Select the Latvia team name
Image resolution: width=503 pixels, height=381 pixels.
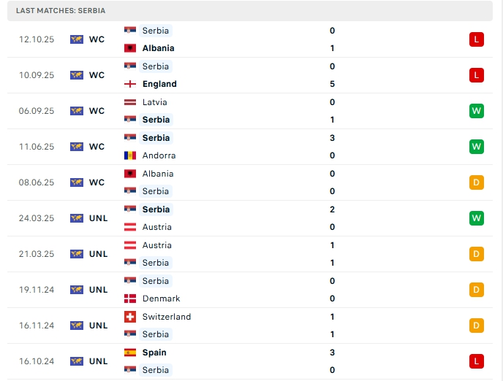pos(154,102)
